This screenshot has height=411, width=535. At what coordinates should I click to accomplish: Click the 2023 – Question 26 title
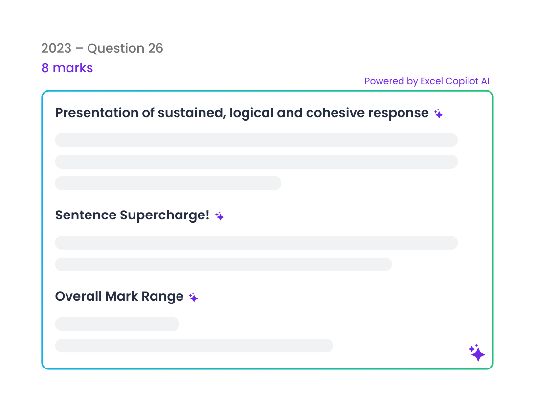coord(102,48)
